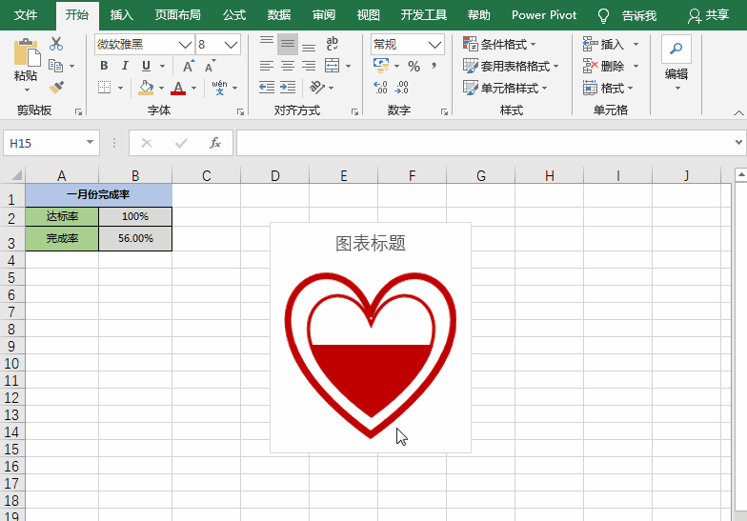
Task: Increase font size with large A
Action: coord(189,66)
